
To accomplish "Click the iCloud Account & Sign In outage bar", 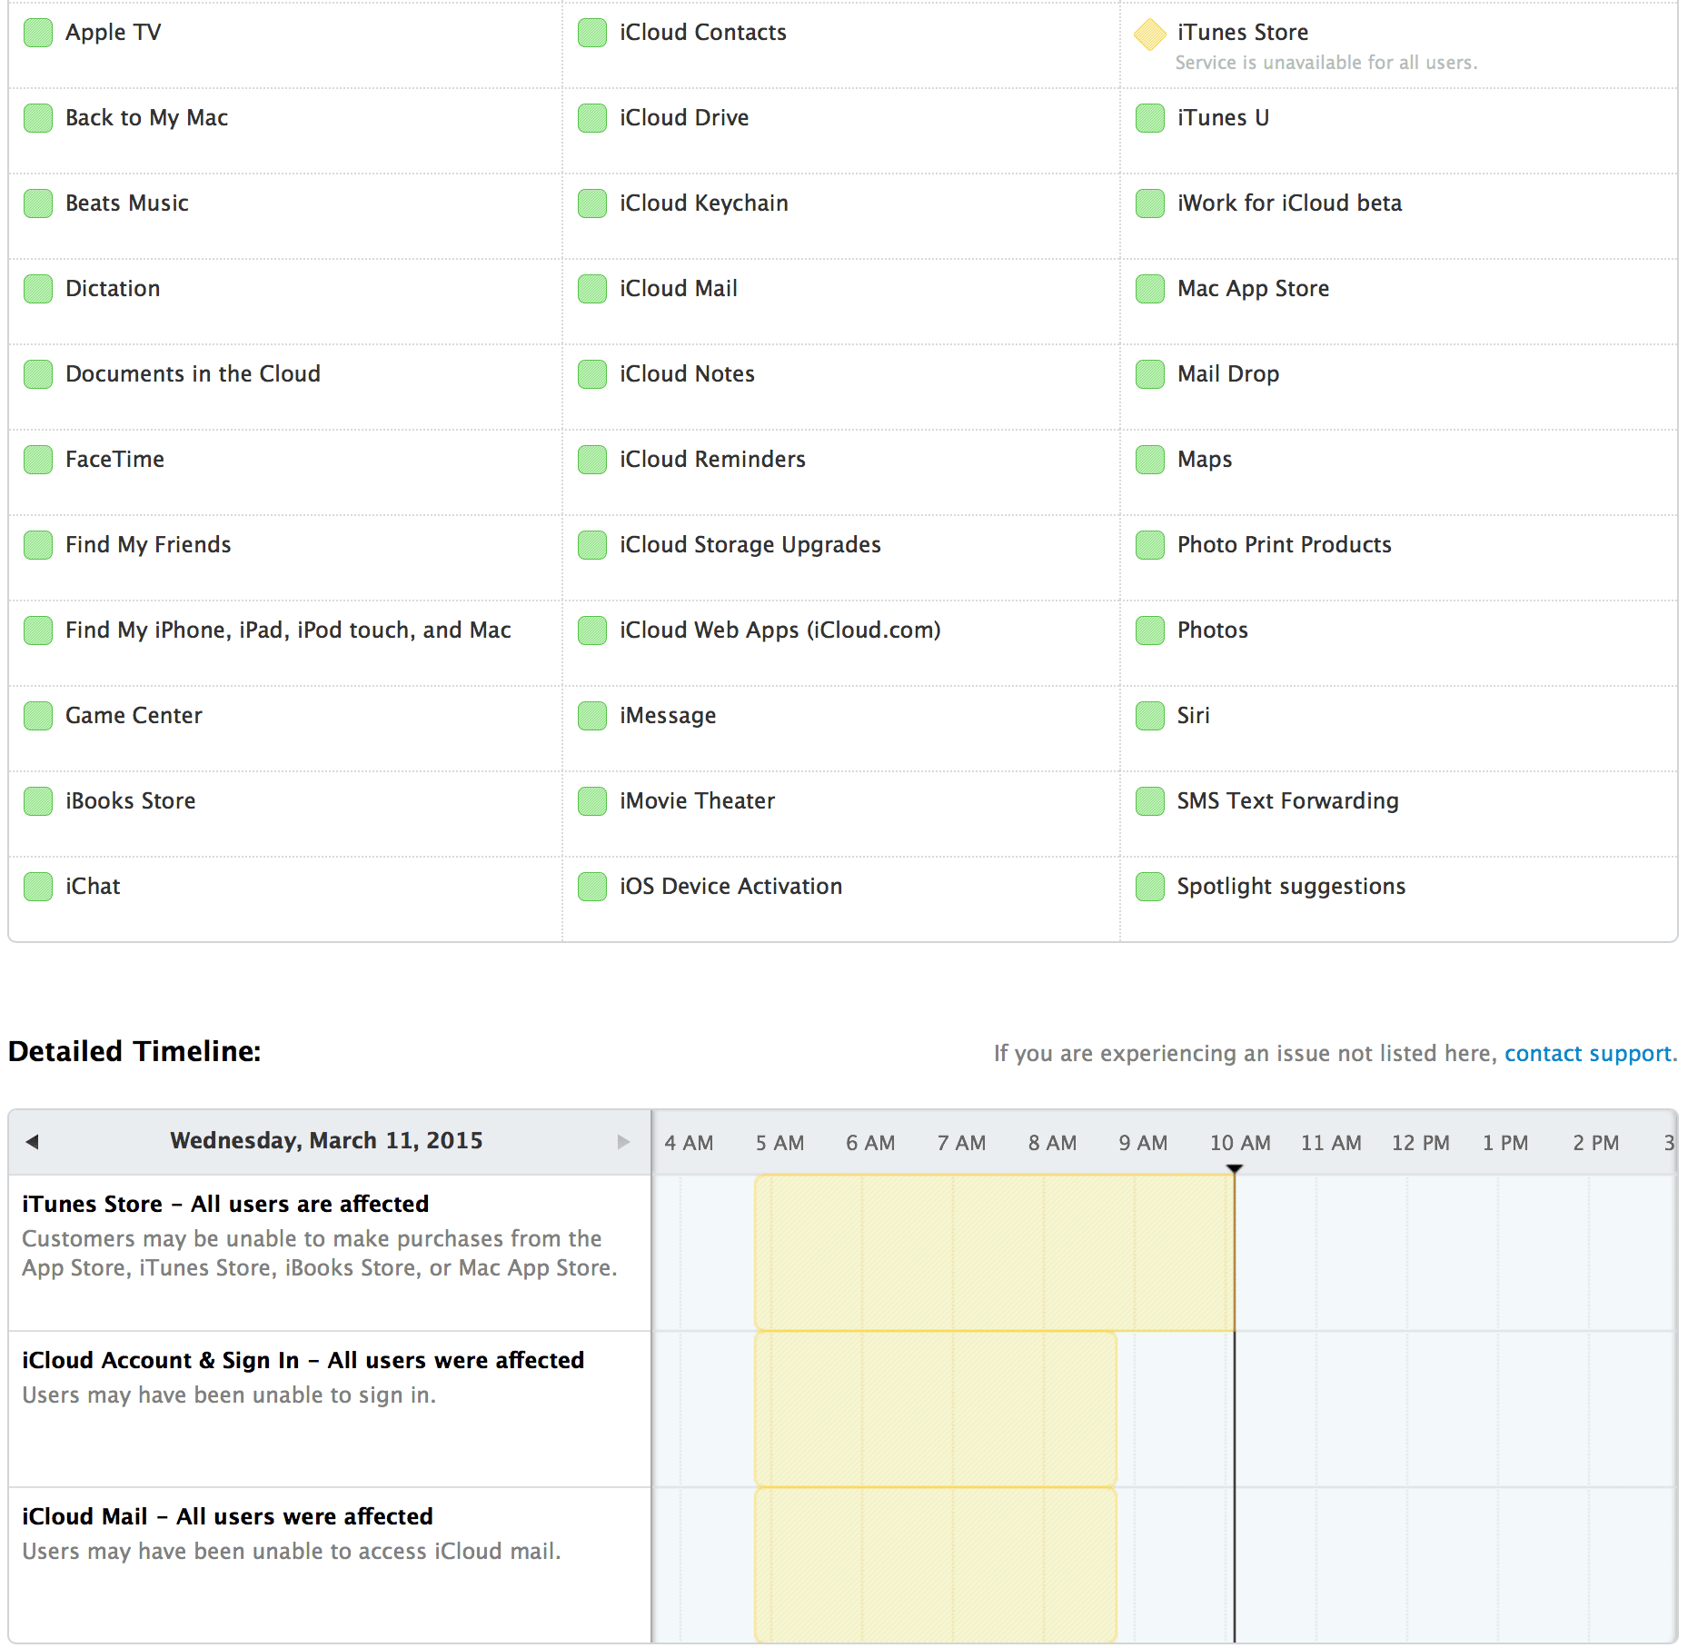I will 936,1409.
